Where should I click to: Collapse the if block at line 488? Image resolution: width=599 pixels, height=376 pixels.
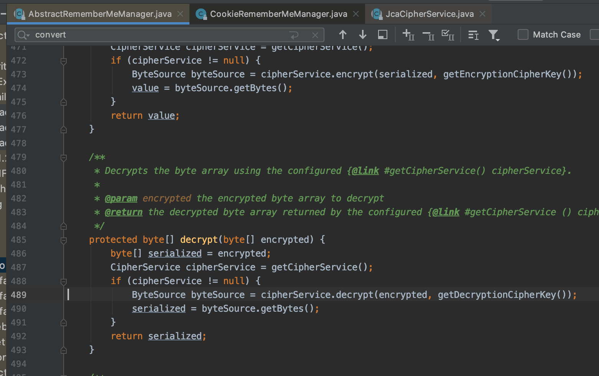click(64, 281)
